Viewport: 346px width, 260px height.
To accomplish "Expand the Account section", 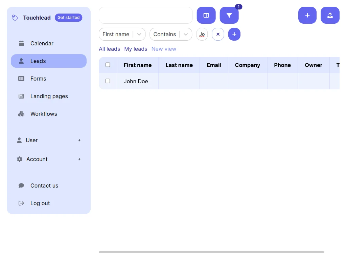I will click(79, 159).
